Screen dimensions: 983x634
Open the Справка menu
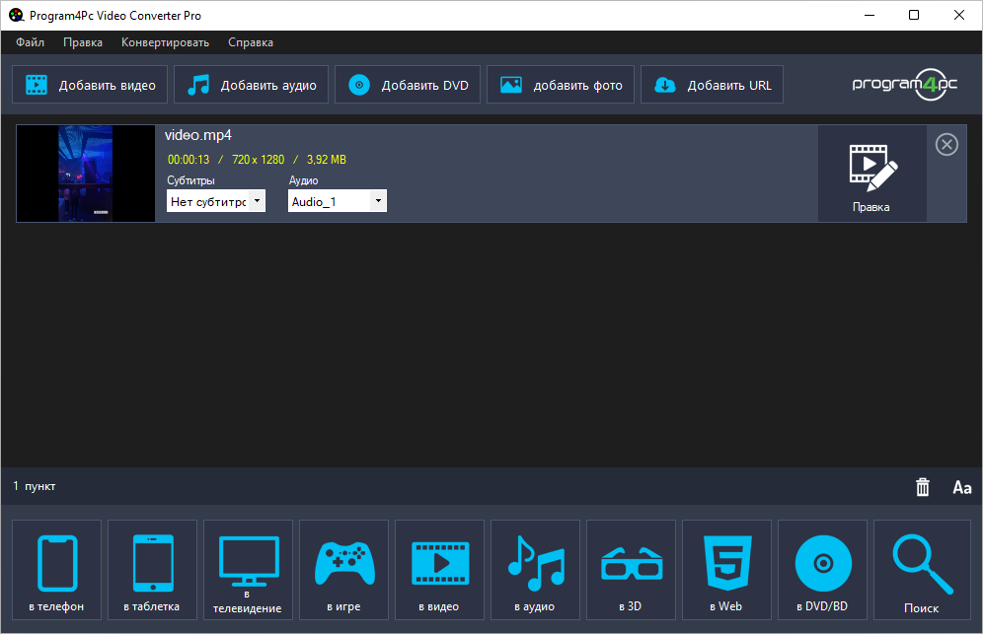pyautogui.click(x=251, y=42)
